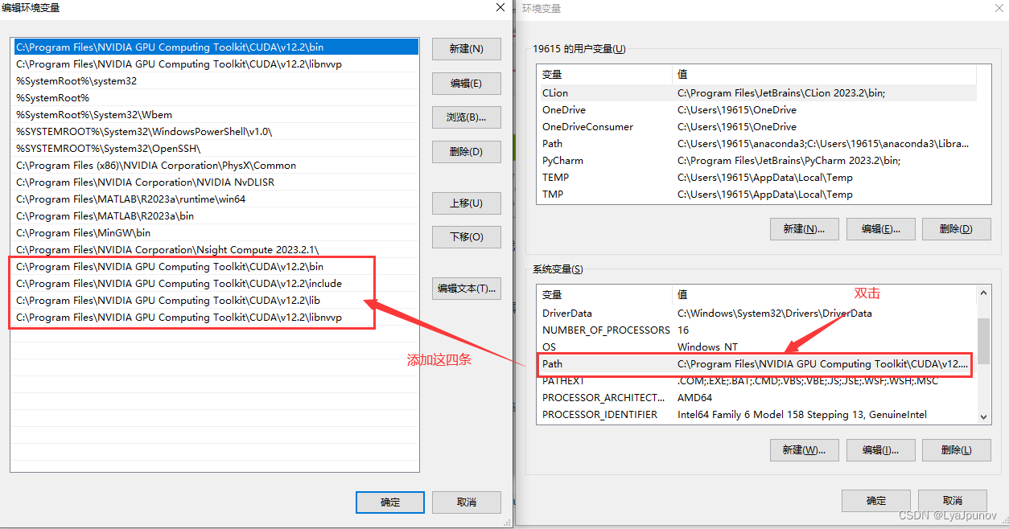Select the MATLAB\R2023a\bin entry

click(216, 216)
